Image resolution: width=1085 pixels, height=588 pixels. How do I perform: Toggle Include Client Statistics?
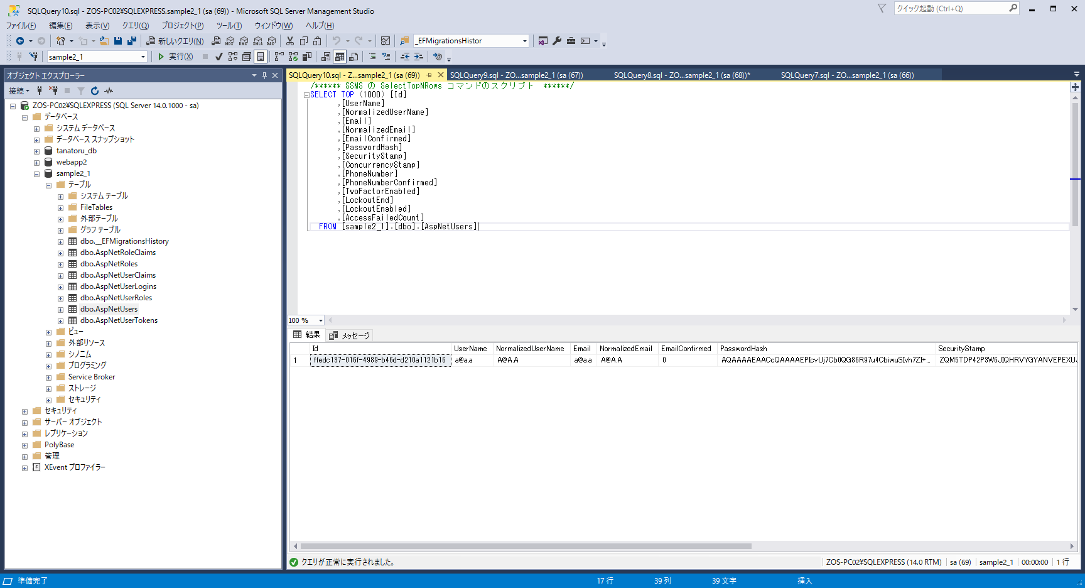307,57
